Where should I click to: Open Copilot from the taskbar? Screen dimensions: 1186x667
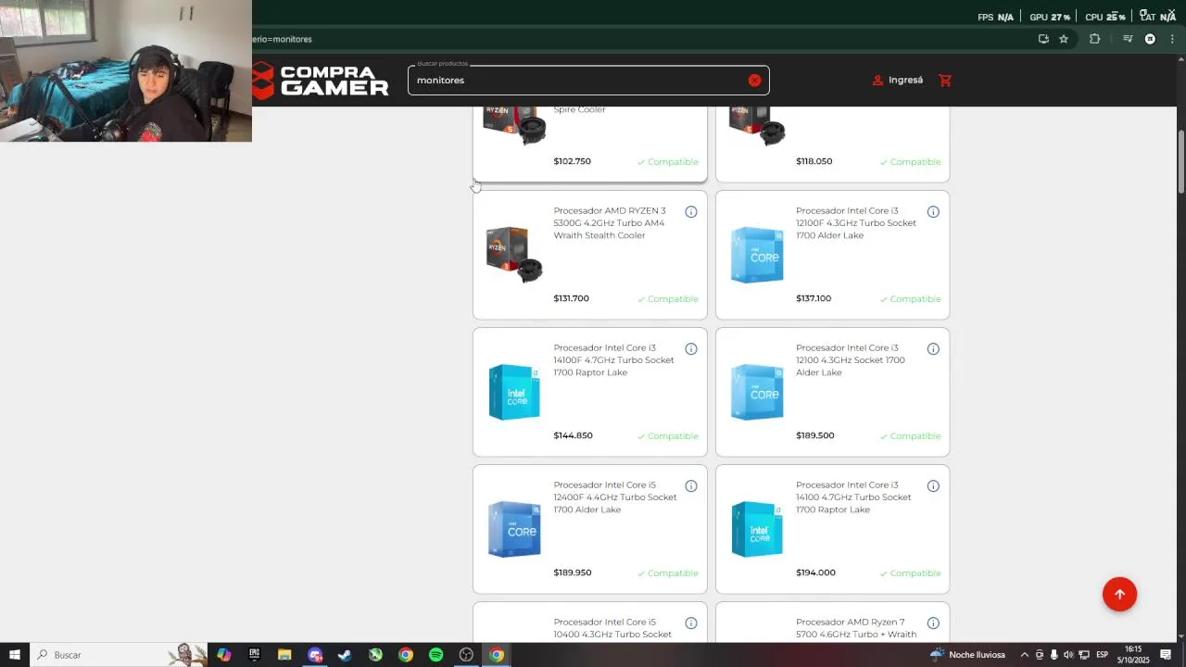point(223,655)
